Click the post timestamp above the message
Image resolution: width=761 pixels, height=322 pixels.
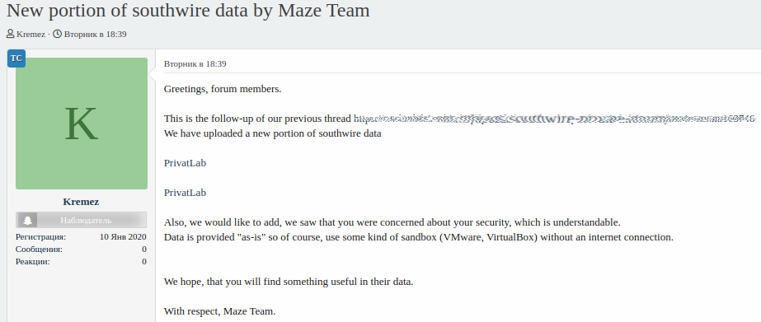pos(195,64)
